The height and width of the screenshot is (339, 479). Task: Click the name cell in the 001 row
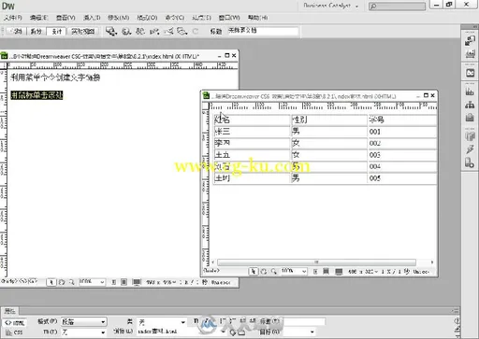(252, 132)
